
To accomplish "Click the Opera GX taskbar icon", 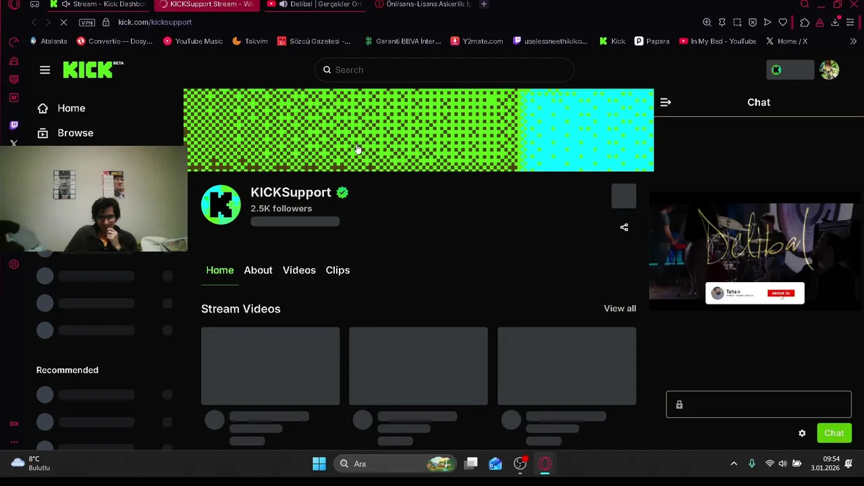I will (x=545, y=464).
